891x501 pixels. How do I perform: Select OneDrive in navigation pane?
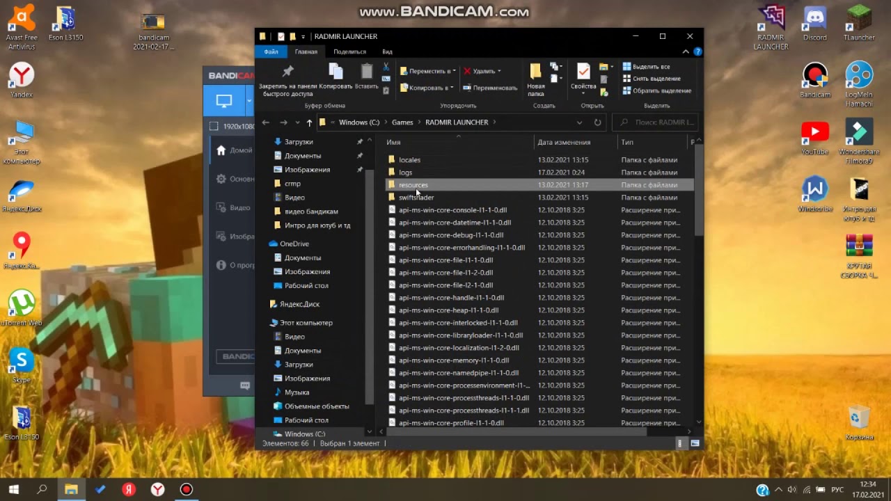point(294,244)
